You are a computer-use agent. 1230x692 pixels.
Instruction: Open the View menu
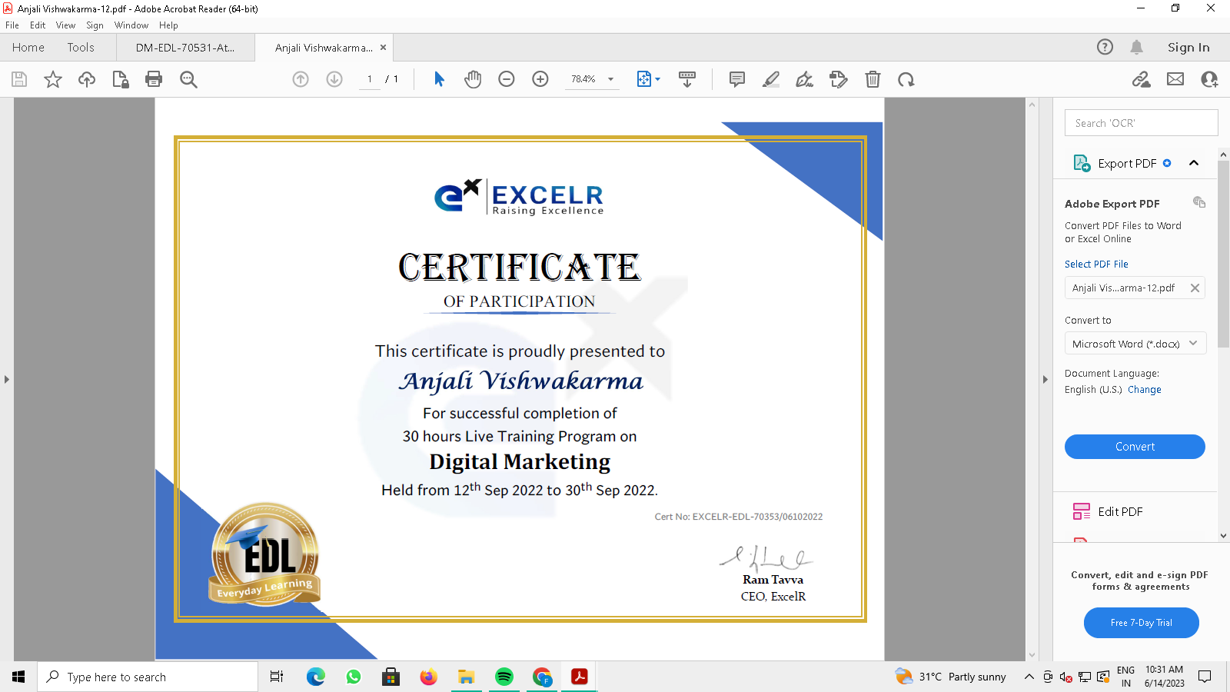click(x=65, y=25)
